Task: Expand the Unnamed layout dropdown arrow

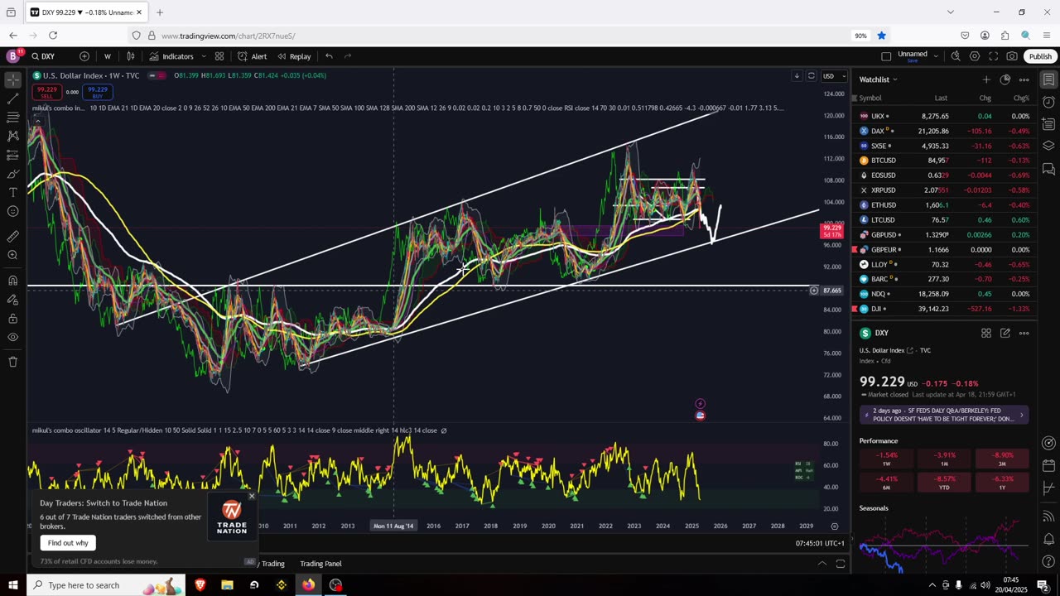Action: point(936,56)
